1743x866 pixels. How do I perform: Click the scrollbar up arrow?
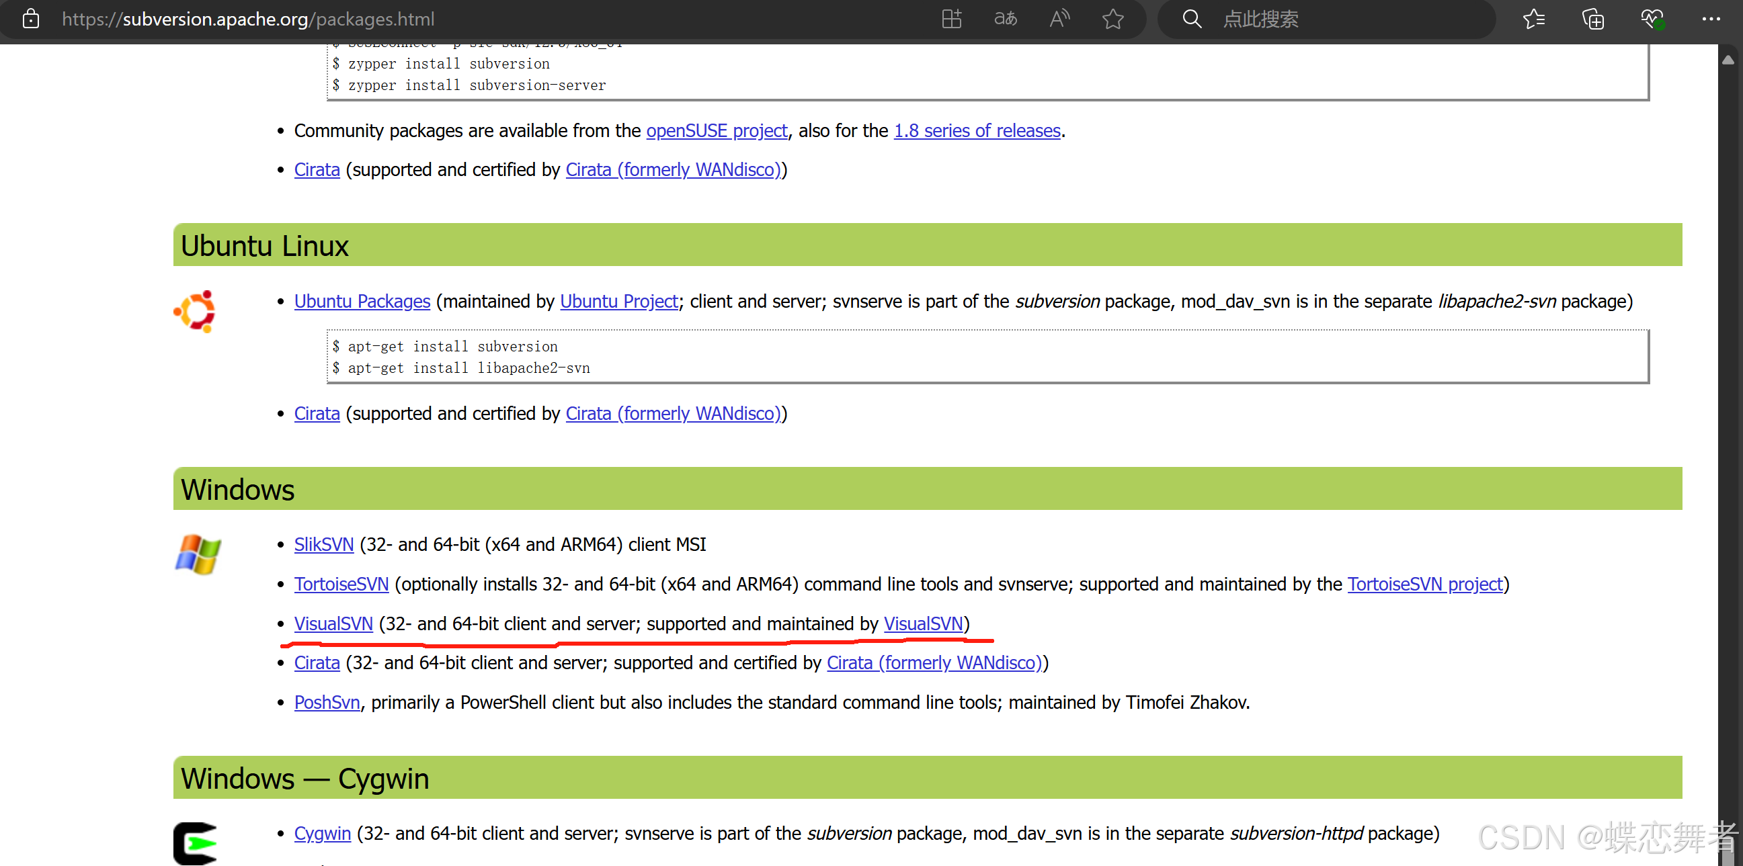pos(1728,60)
